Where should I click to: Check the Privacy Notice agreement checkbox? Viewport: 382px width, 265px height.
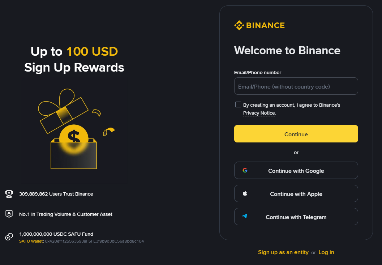click(x=238, y=105)
